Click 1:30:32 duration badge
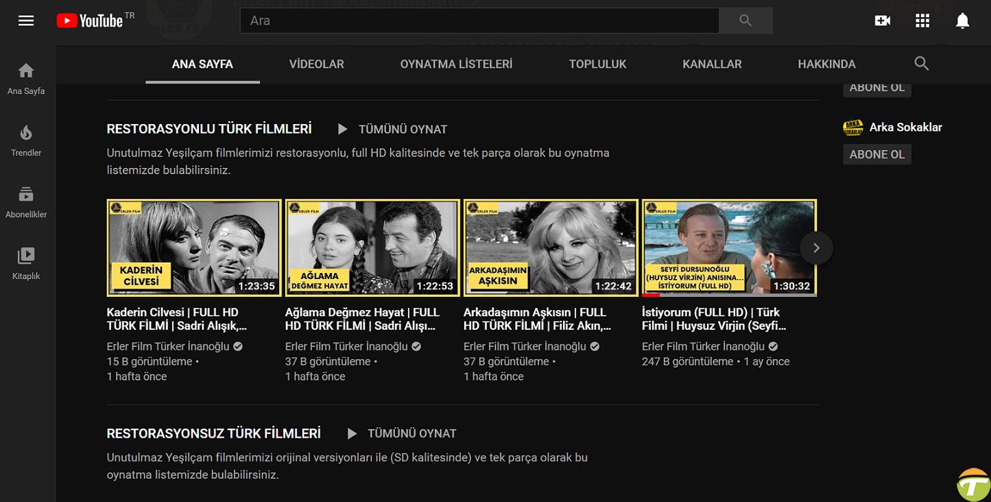991x502 pixels. pos(792,286)
